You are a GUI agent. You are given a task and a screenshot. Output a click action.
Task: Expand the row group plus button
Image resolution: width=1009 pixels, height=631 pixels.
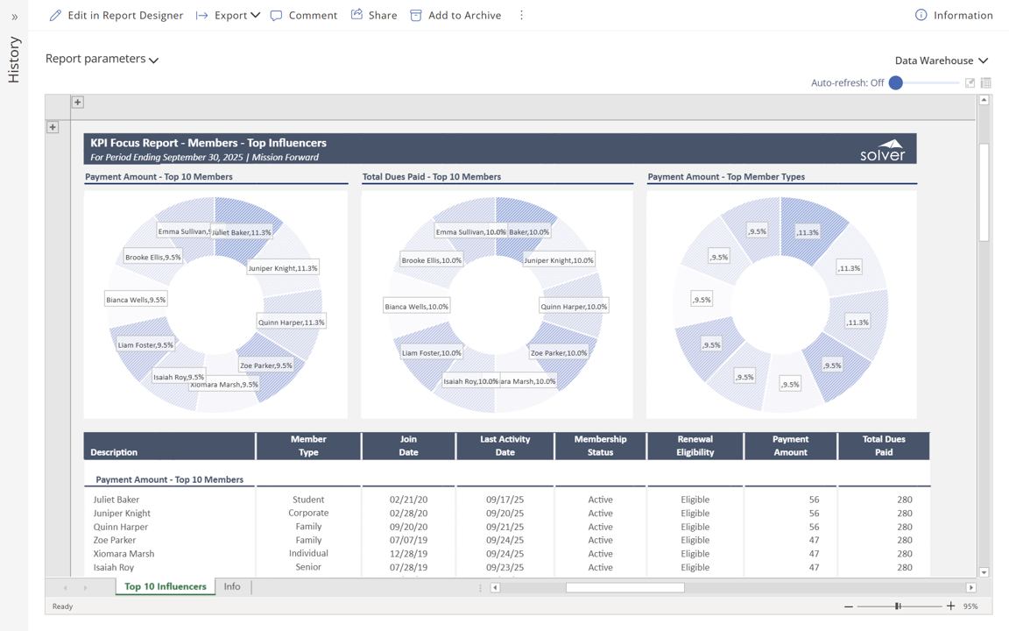point(53,127)
